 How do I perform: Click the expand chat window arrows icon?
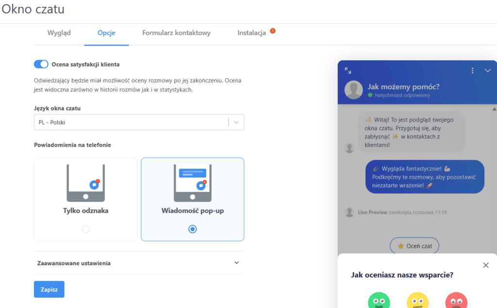click(348, 70)
